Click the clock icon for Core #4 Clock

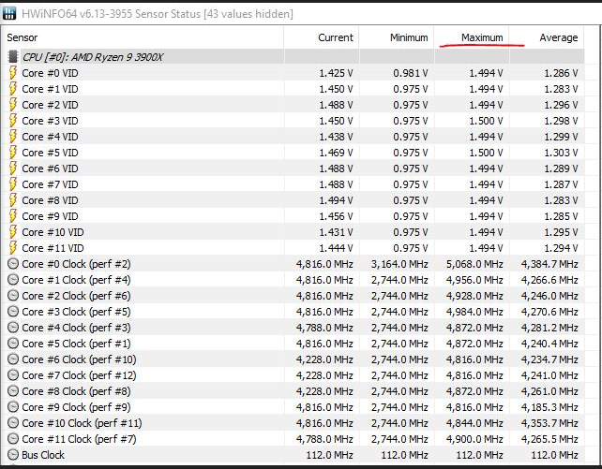(13, 328)
